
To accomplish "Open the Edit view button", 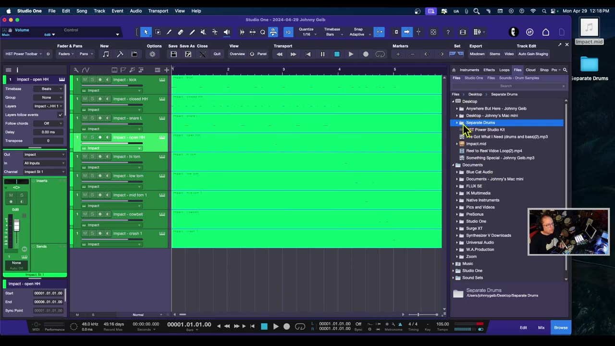I will pos(523,328).
